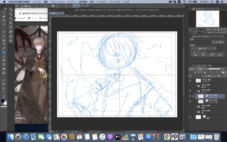Select the Gradient tool
227x142 pixels.
(x=4, y=72)
